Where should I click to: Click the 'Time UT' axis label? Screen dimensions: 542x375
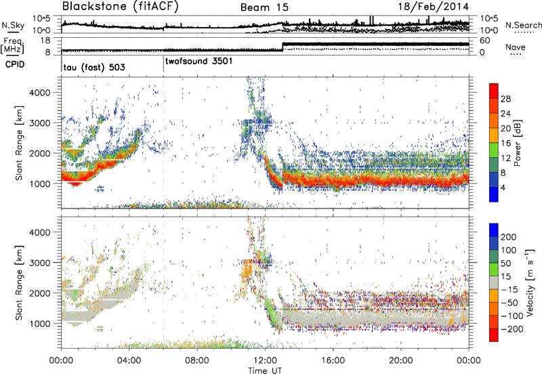(x=265, y=370)
